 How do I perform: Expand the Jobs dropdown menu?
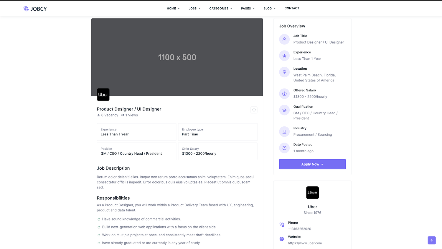click(194, 9)
